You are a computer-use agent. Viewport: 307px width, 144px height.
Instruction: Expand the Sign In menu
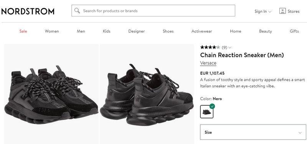click(263, 11)
